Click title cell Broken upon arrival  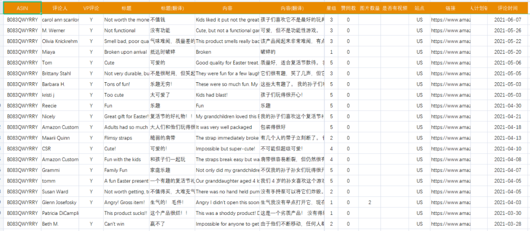(126, 52)
